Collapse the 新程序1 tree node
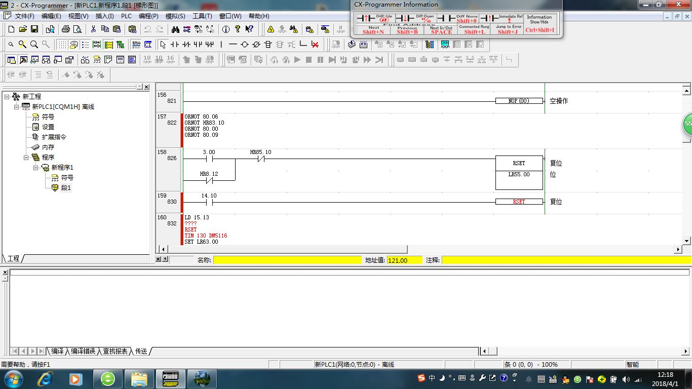Viewport: 692px width, 389px height. tap(36, 168)
